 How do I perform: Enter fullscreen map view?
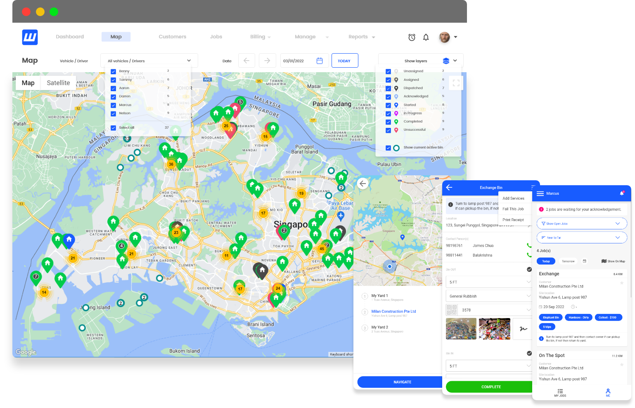point(456,83)
